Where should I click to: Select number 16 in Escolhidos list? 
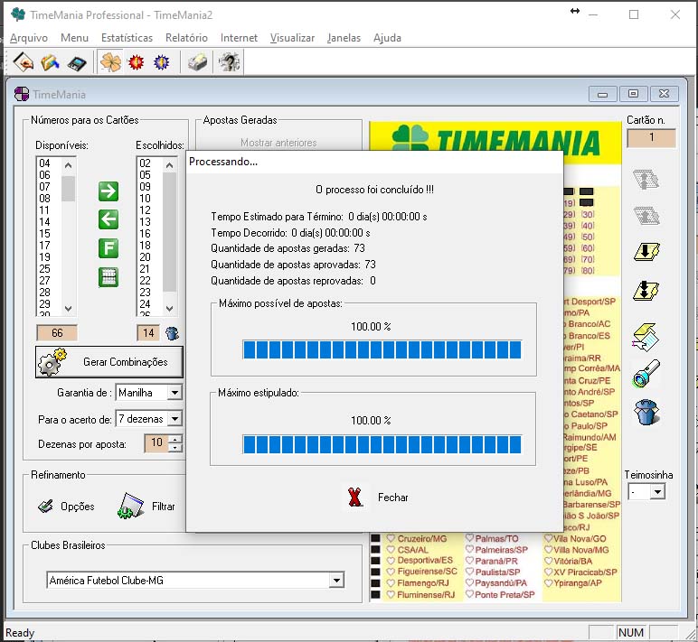point(146,234)
